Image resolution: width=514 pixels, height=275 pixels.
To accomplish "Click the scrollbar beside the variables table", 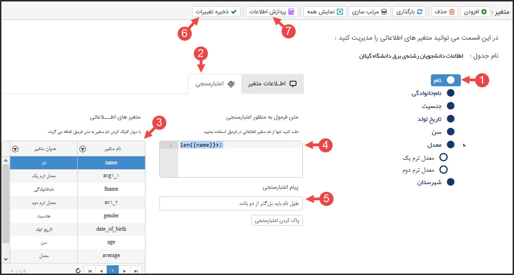I will pos(5,198).
